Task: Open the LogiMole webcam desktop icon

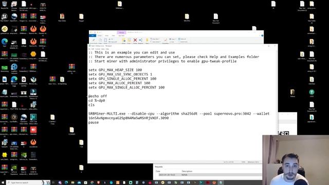Action: [x=14, y=67]
